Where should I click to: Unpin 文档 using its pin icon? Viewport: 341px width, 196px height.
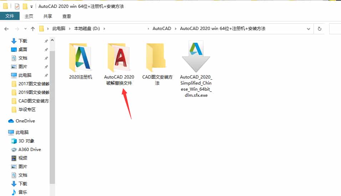coord(46,58)
